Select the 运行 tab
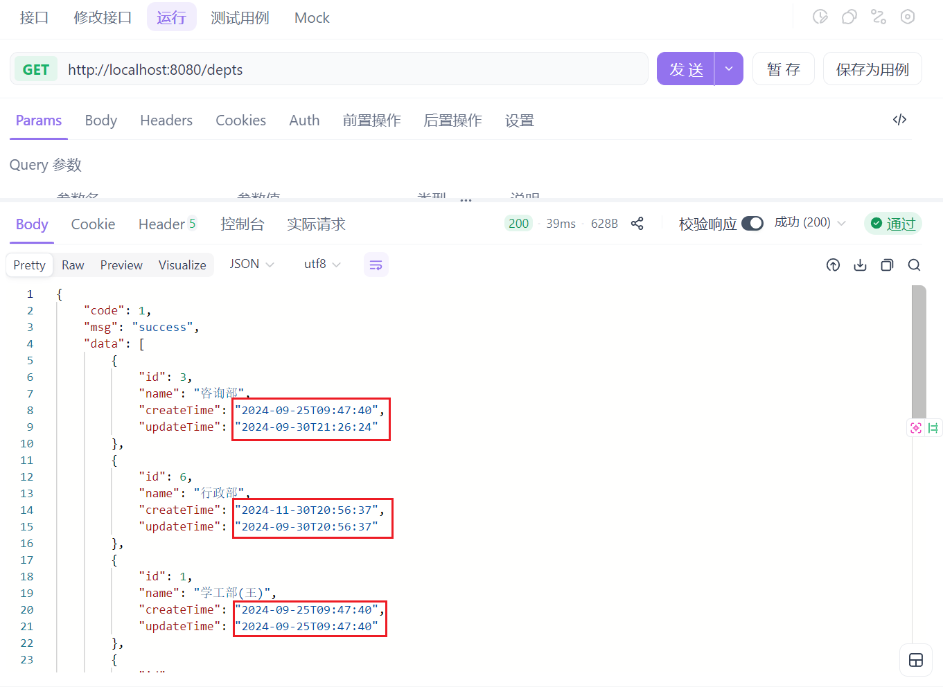This screenshot has height=687, width=943. click(x=171, y=17)
